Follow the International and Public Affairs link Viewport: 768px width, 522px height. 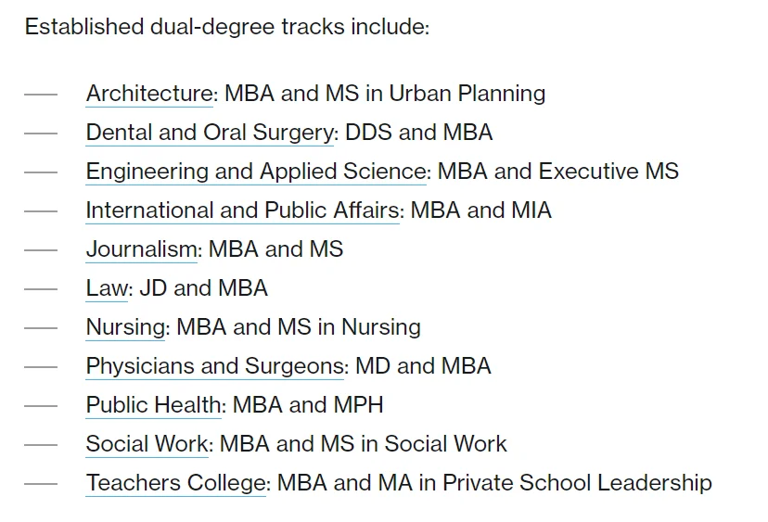[x=242, y=210]
